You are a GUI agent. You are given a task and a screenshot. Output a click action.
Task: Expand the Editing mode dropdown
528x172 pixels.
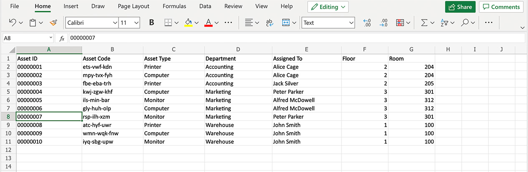pyautogui.click(x=328, y=7)
